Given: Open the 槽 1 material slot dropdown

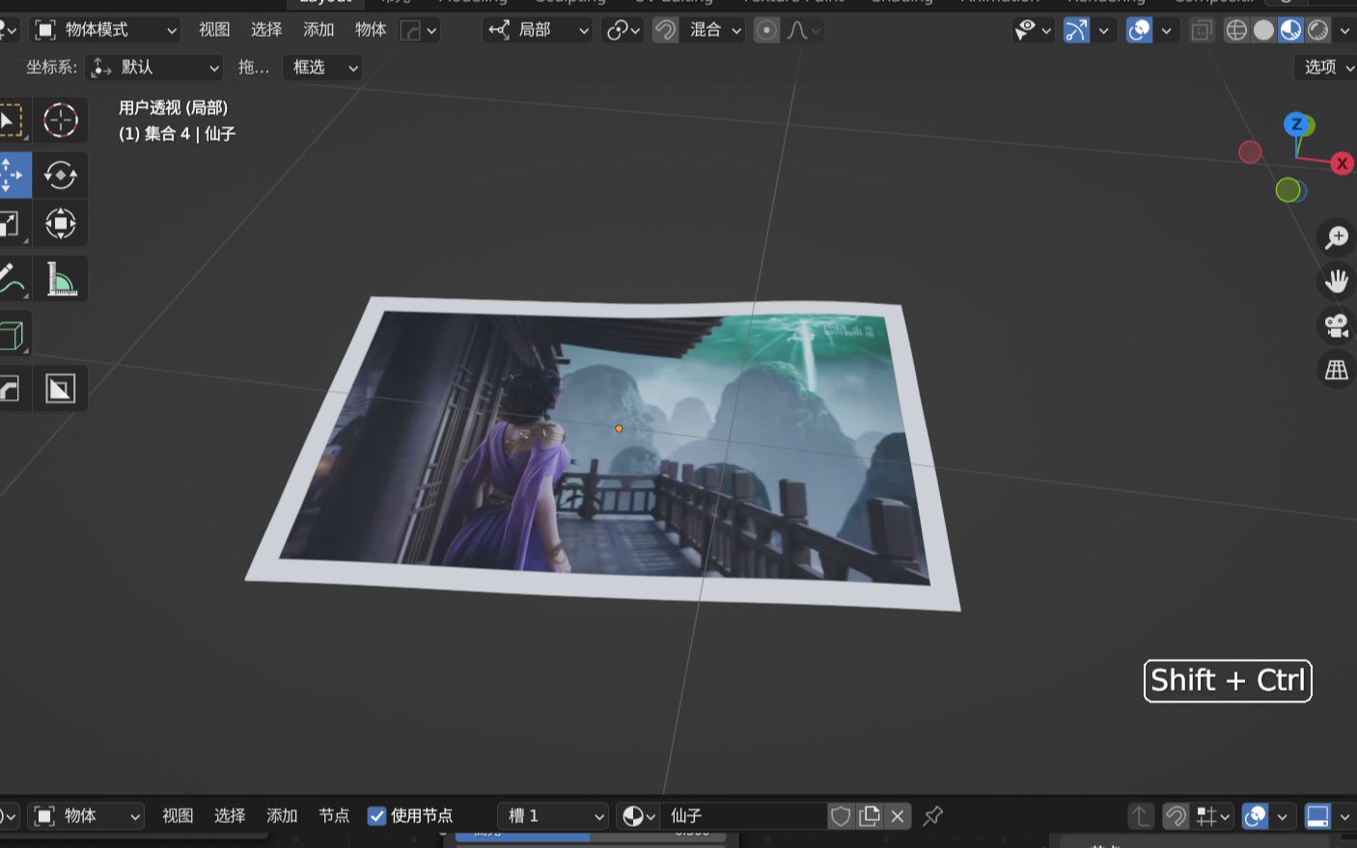Looking at the screenshot, I should tap(553, 816).
